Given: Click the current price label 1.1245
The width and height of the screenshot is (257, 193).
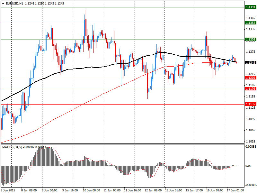Looking at the screenshot, I should coord(251,63).
